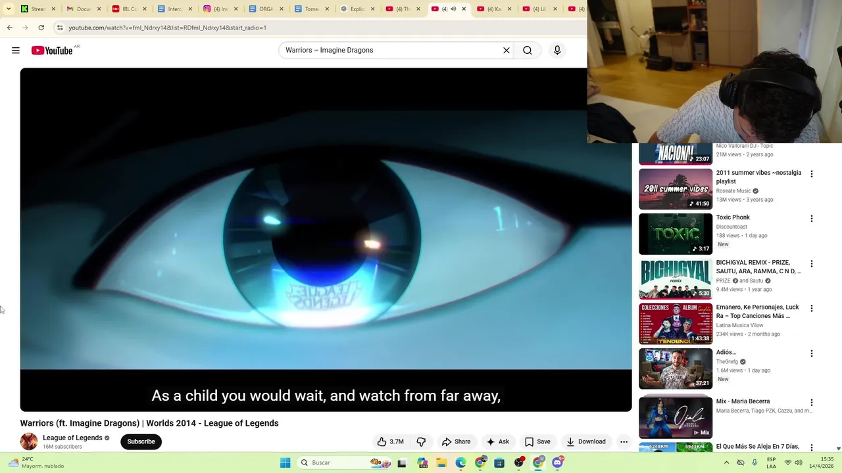Switch to the Gmail Docu tab
842x473 pixels.
81,9
